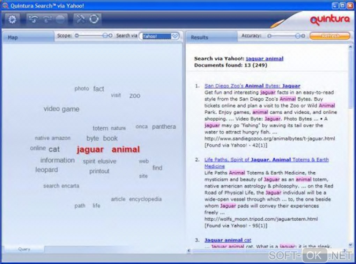Select 'photo' in the word cloud
The width and height of the screenshot is (356, 264).
tap(82, 89)
